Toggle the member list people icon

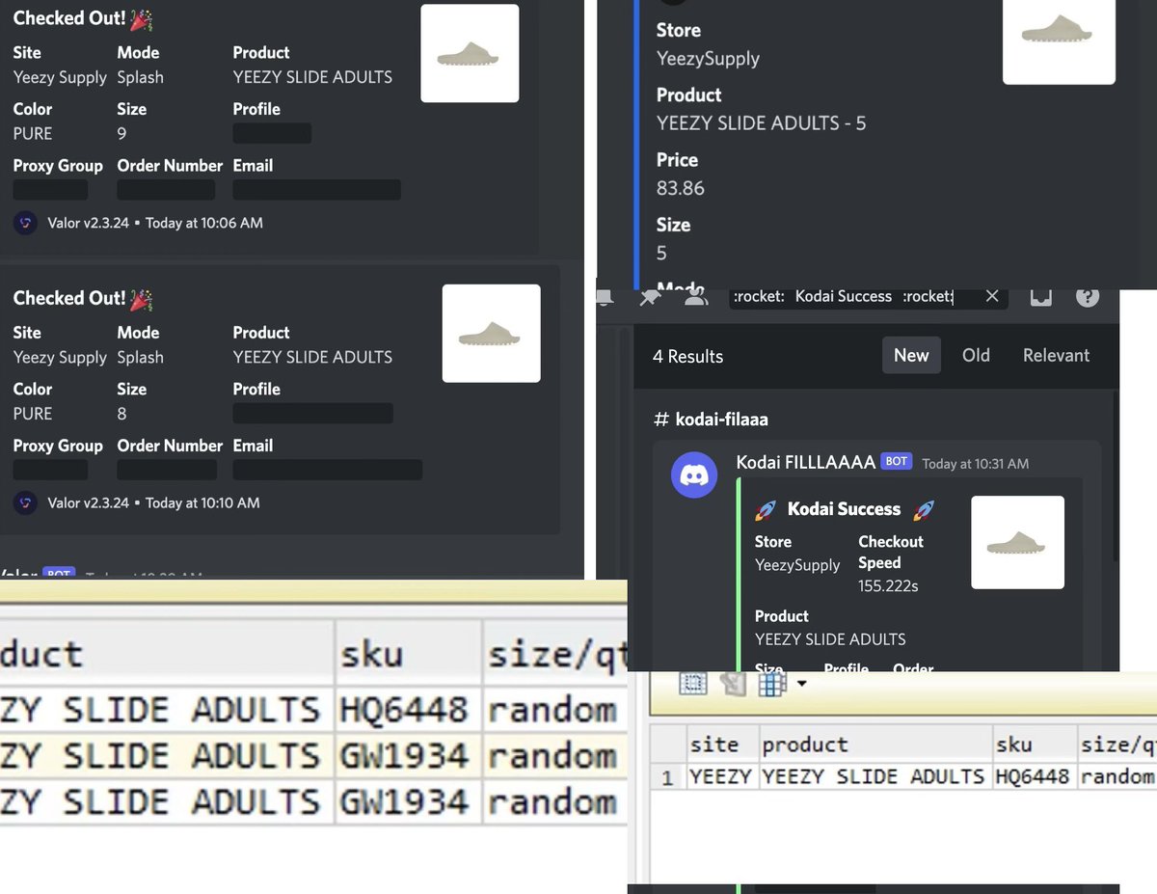tap(695, 297)
